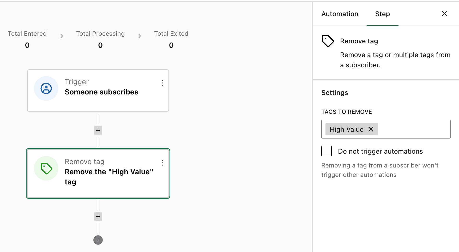Add step with plus below Trigger
The width and height of the screenshot is (459, 252).
coord(98,130)
